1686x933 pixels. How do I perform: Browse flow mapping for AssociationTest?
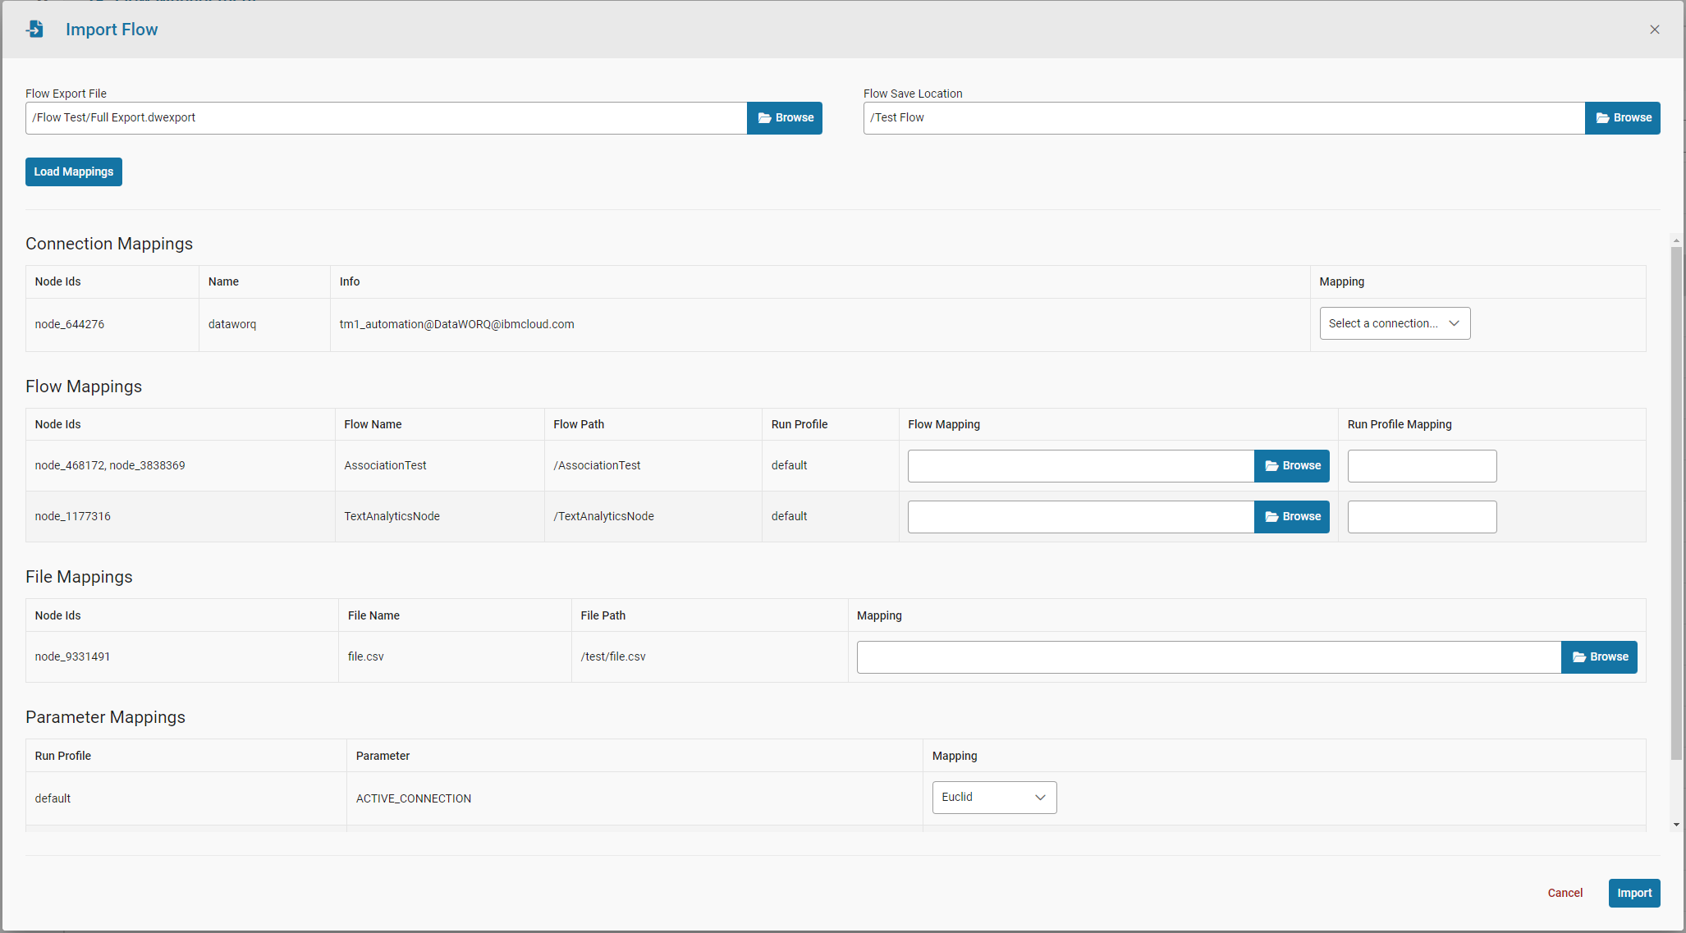coord(1292,466)
